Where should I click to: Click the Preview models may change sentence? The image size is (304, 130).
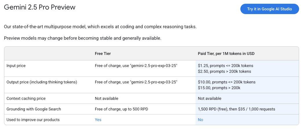click(x=82, y=38)
